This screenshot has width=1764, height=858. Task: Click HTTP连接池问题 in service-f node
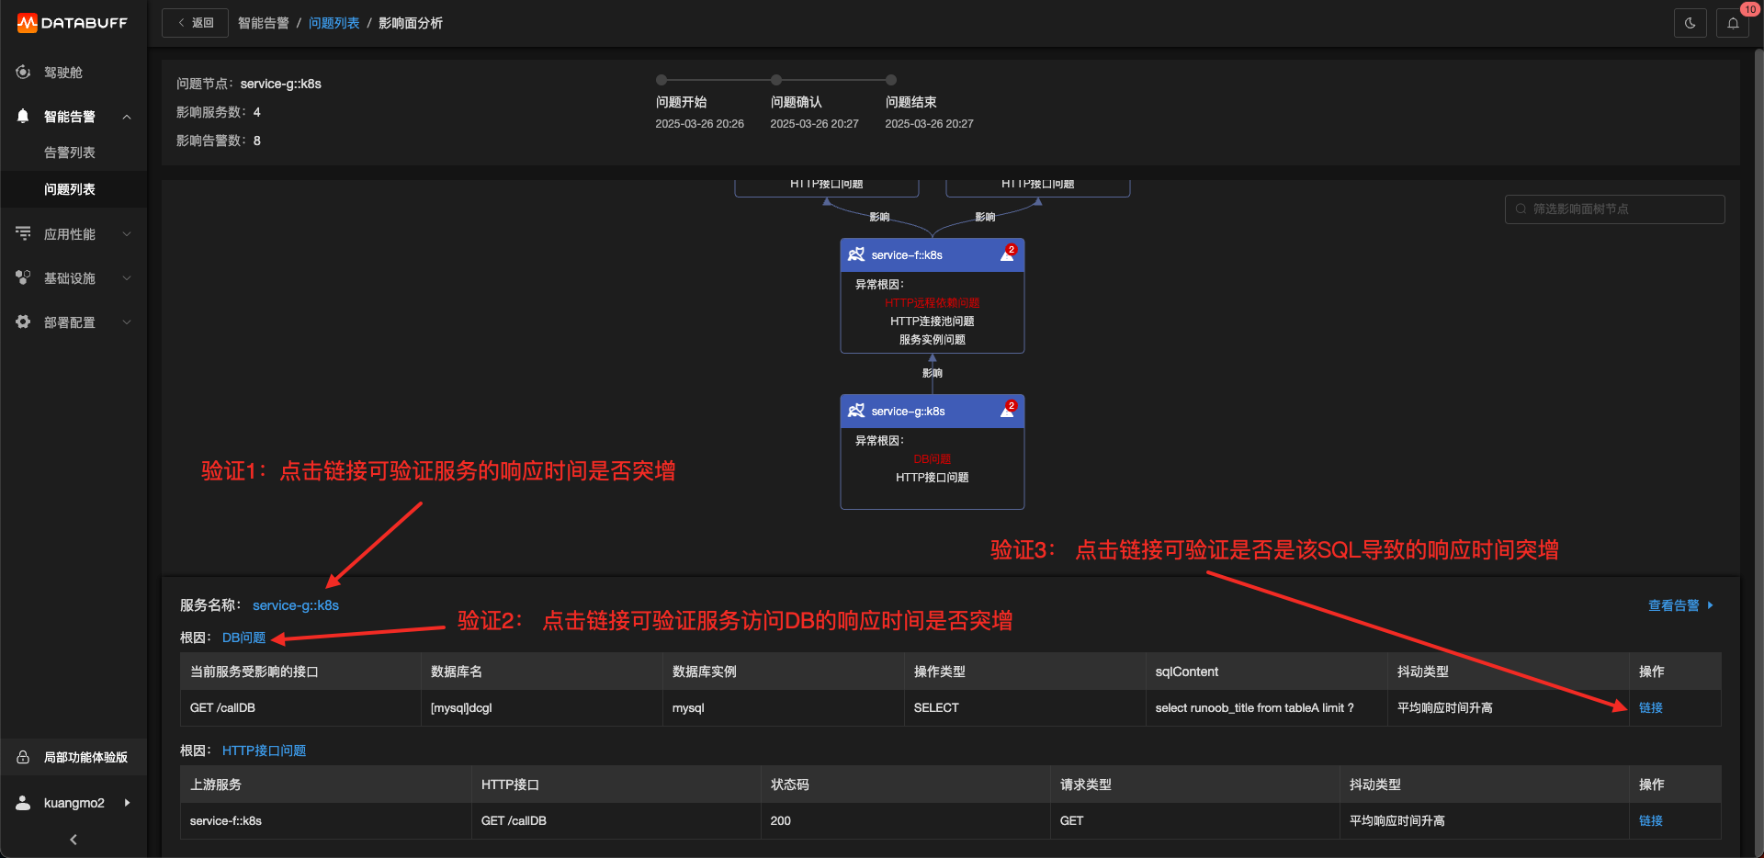(x=932, y=321)
